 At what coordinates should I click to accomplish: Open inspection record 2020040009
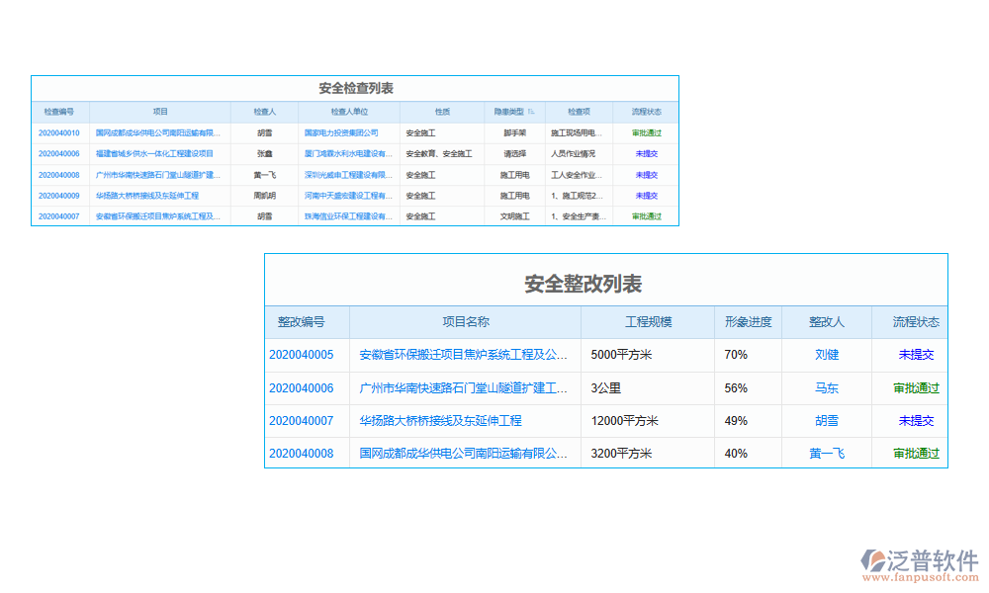point(59,196)
